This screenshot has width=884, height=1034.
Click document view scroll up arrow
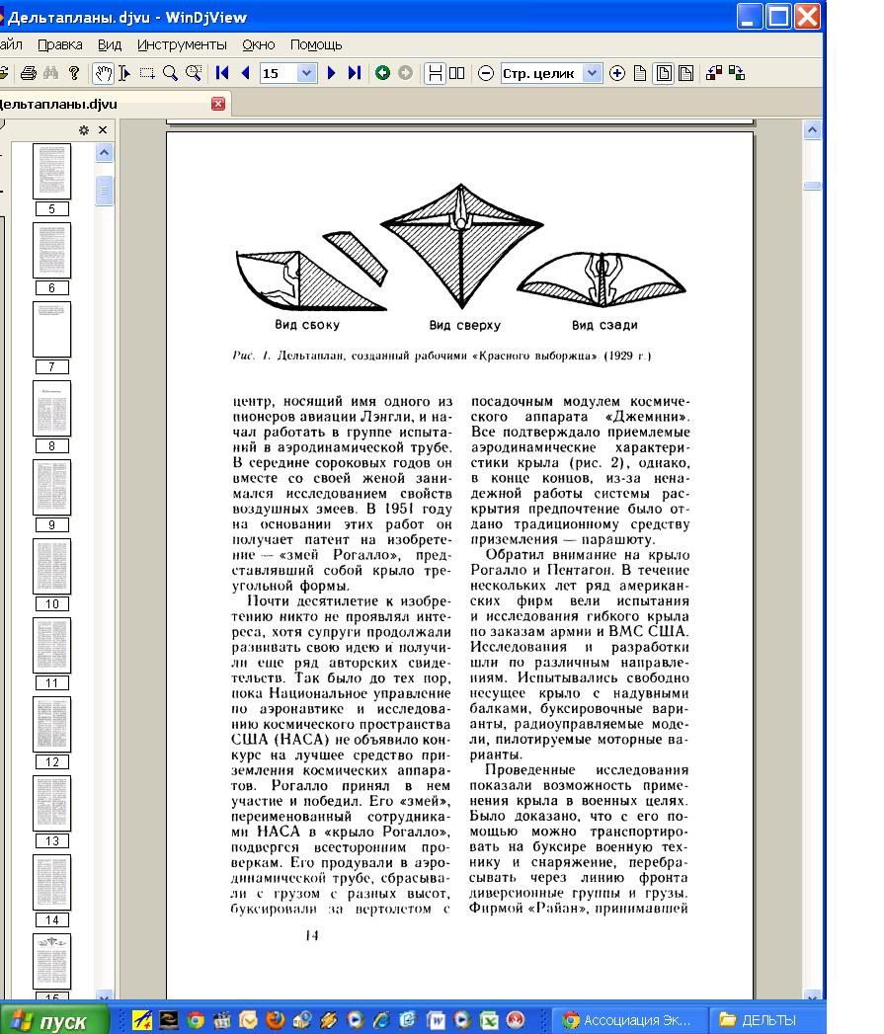click(x=812, y=130)
